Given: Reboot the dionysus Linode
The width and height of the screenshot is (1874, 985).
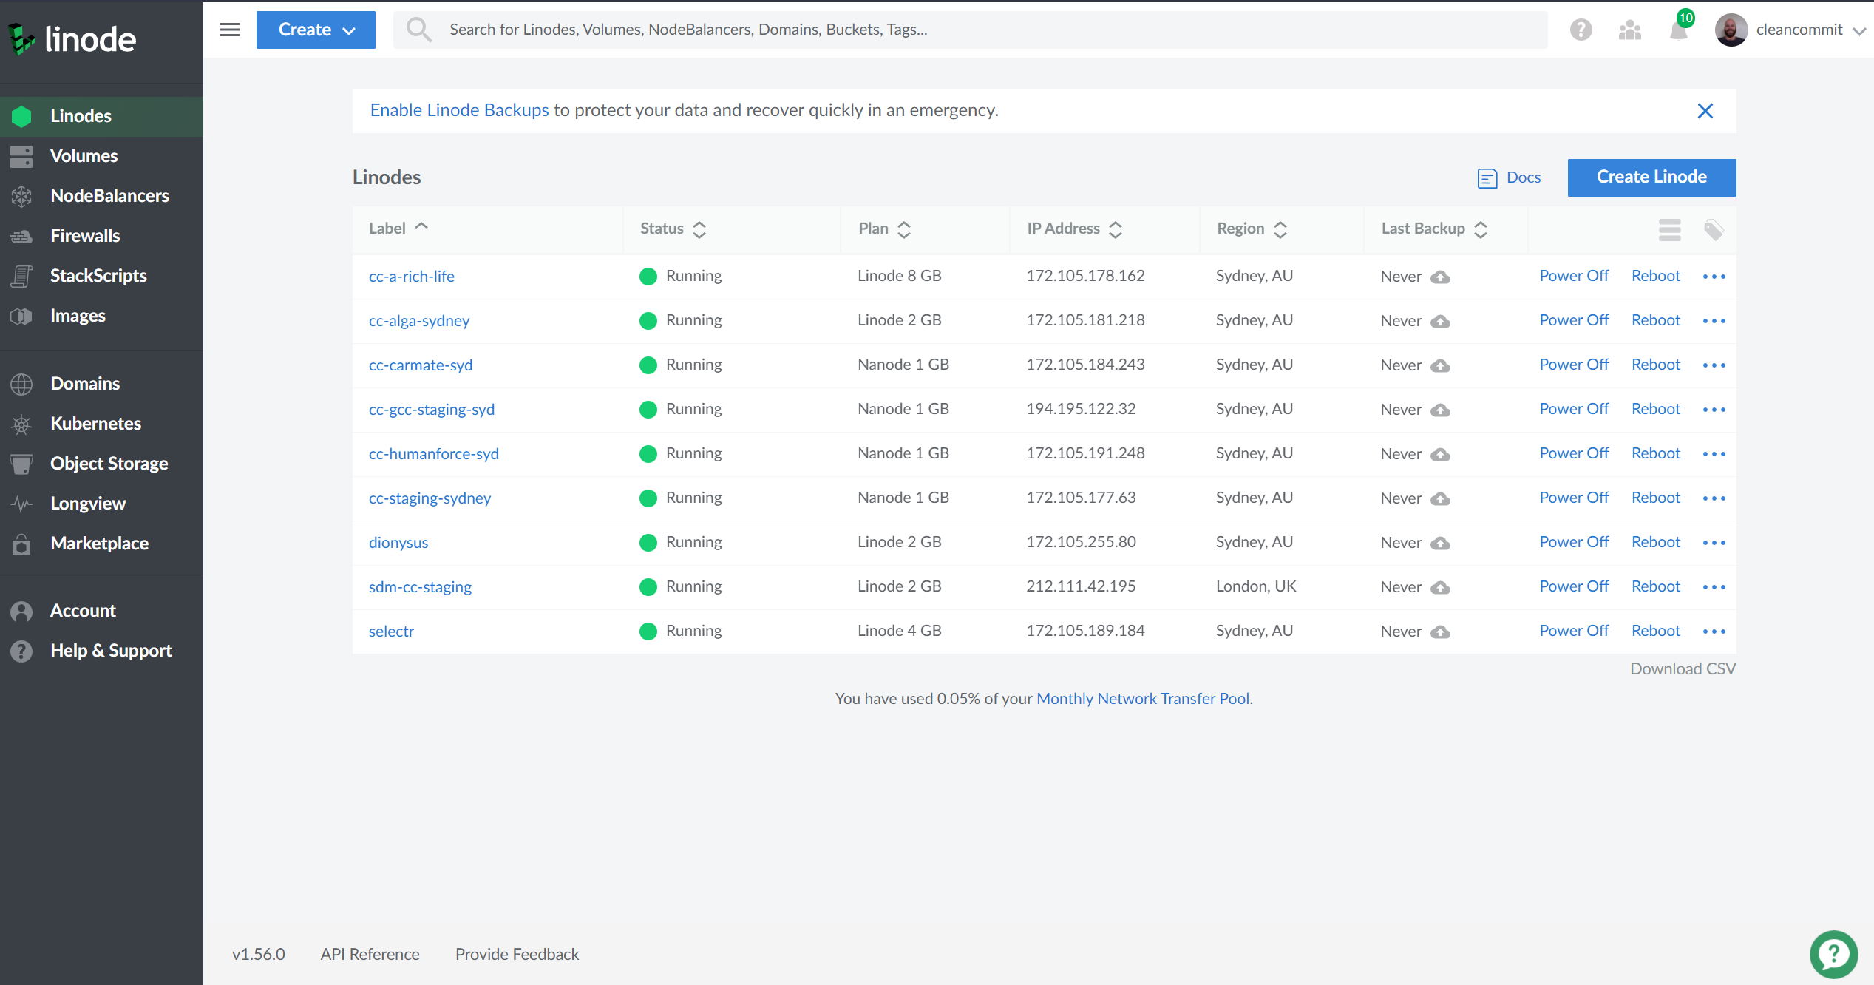Looking at the screenshot, I should click(x=1656, y=542).
